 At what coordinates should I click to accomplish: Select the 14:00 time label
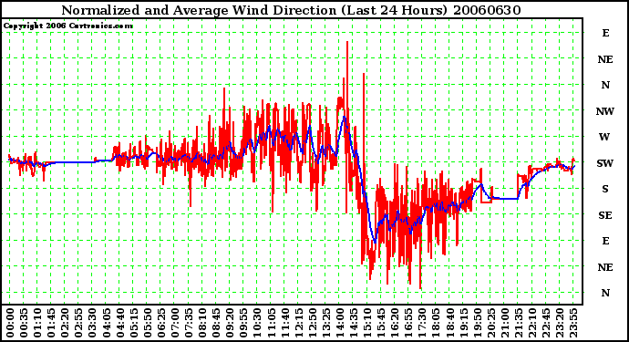[339, 323]
